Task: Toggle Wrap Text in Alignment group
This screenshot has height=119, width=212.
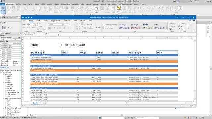Action: 88,25
